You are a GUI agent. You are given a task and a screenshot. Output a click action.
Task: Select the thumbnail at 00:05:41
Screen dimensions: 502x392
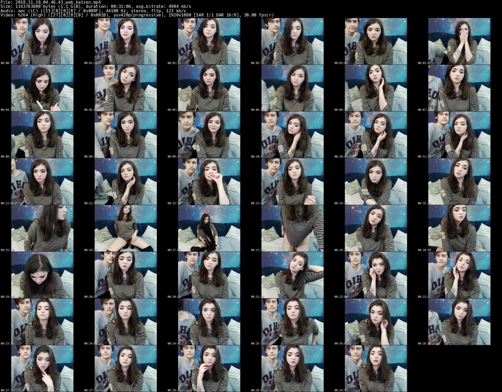209,88
